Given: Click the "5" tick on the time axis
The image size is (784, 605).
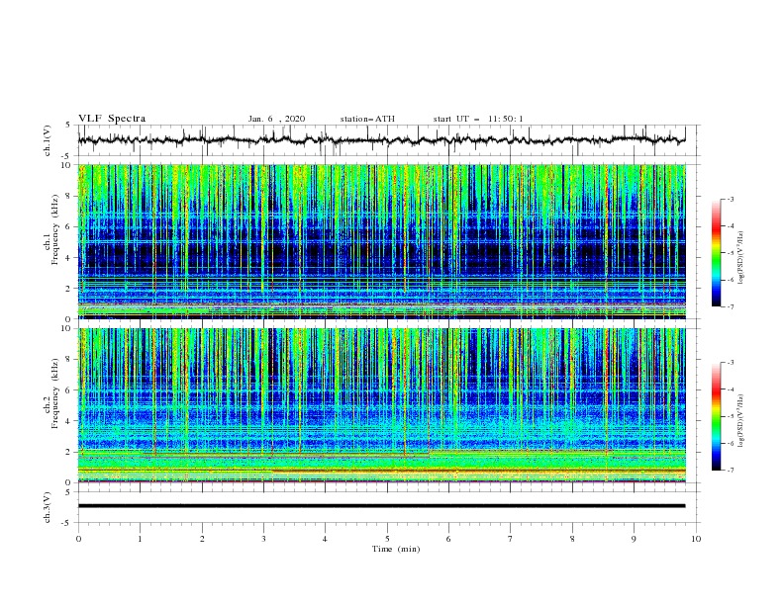Looking at the screenshot, I should (x=387, y=539).
